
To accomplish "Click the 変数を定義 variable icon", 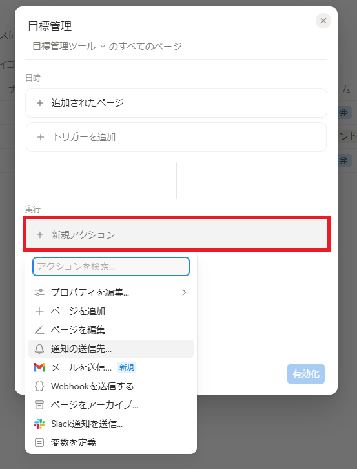I will (39, 442).
